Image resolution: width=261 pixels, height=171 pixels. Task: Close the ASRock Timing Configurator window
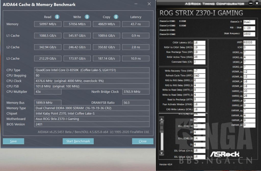[x=257, y=3]
